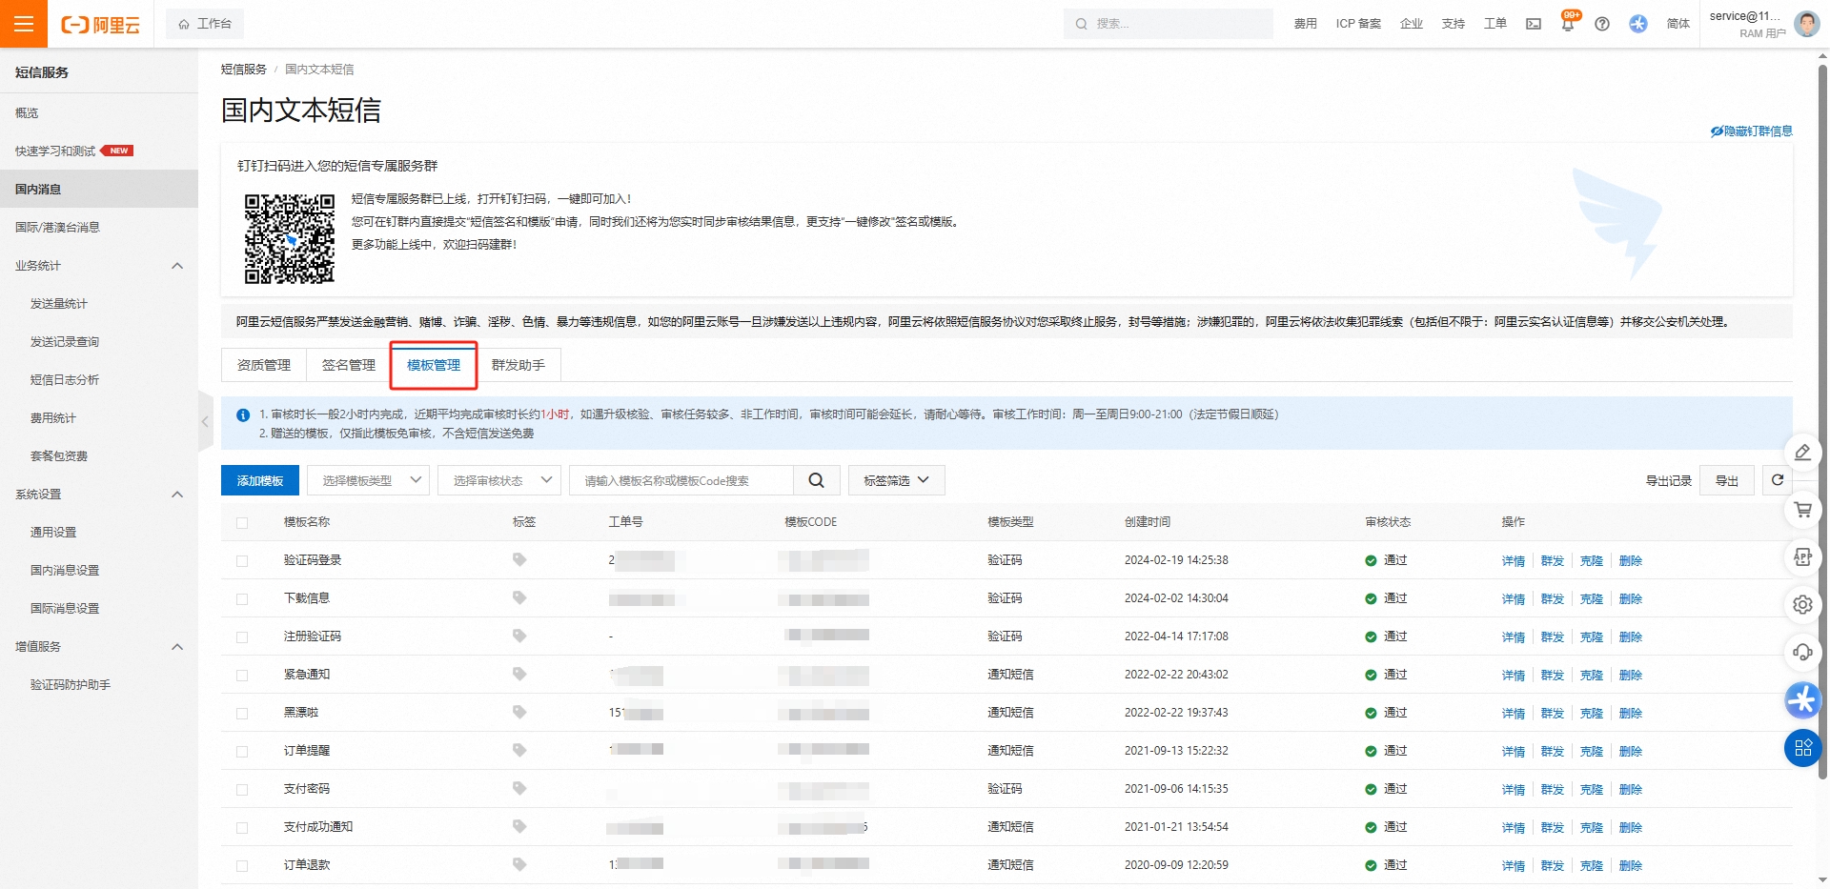Click the headset support icon on right

point(1802,652)
